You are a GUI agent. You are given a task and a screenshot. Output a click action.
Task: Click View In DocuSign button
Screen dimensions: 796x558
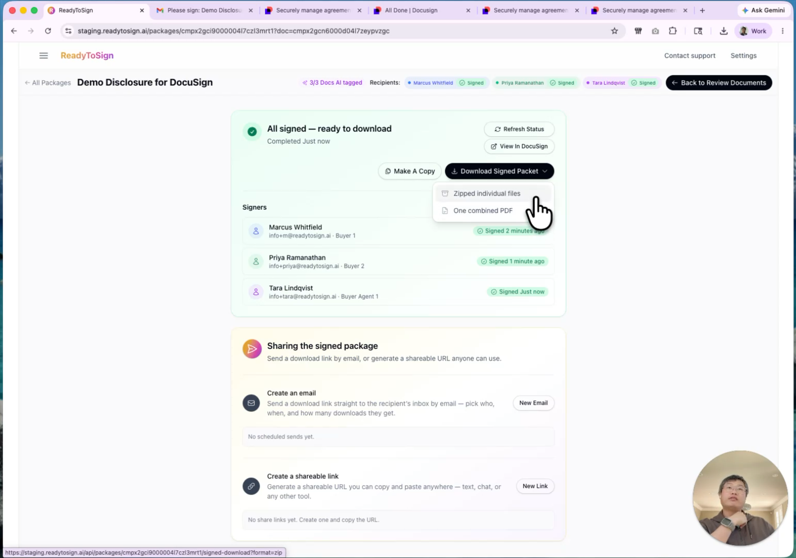pyautogui.click(x=519, y=146)
